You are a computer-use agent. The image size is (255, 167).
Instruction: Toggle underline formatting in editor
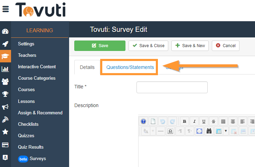pos(204,121)
